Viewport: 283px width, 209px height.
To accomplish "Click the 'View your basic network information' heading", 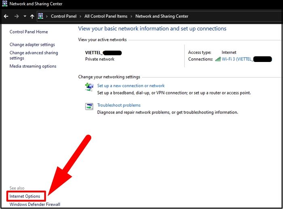I will pyautogui.click(x=152, y=29).
